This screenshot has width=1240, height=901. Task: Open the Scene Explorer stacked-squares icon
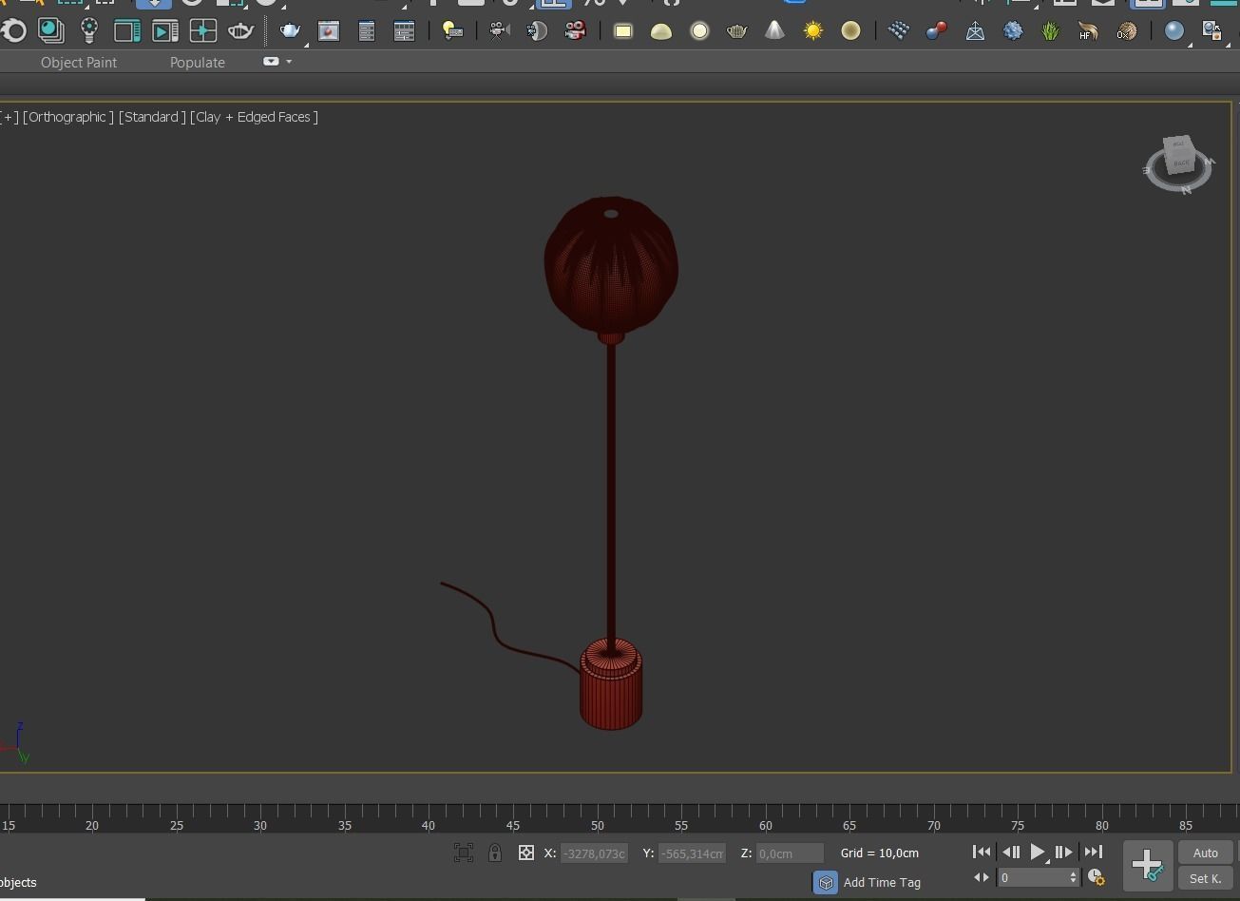pyautogui.click(x=50, y=31)
